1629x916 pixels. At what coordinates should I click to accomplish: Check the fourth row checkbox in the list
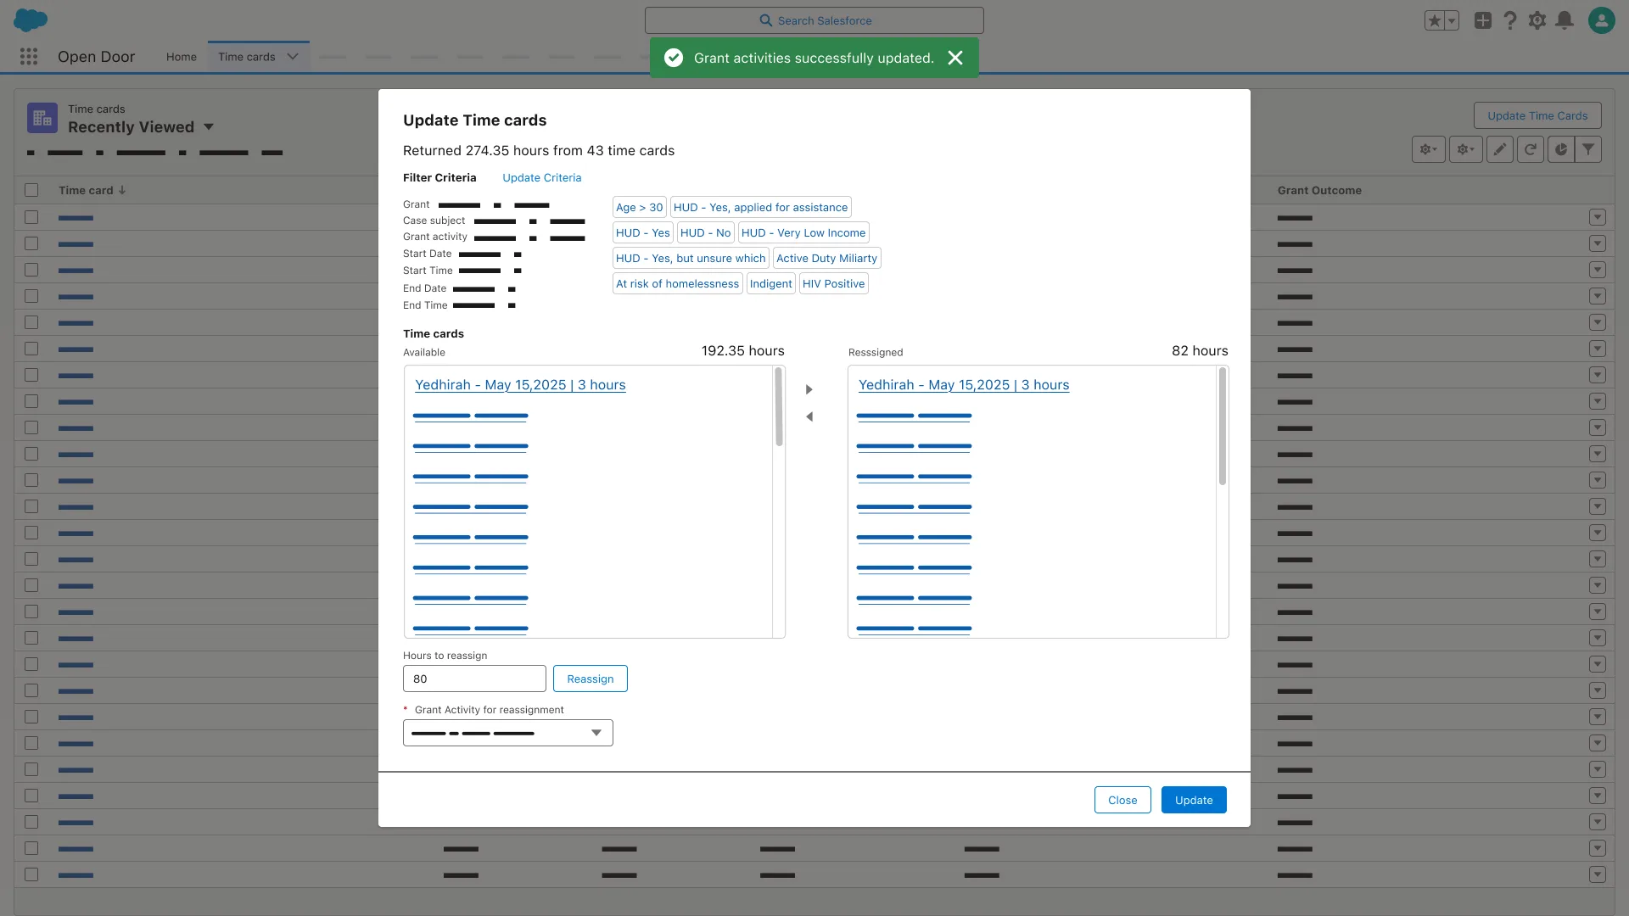pyautogui.click(x=31, y=296)
